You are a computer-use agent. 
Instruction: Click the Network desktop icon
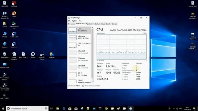(x=5, y=45)
